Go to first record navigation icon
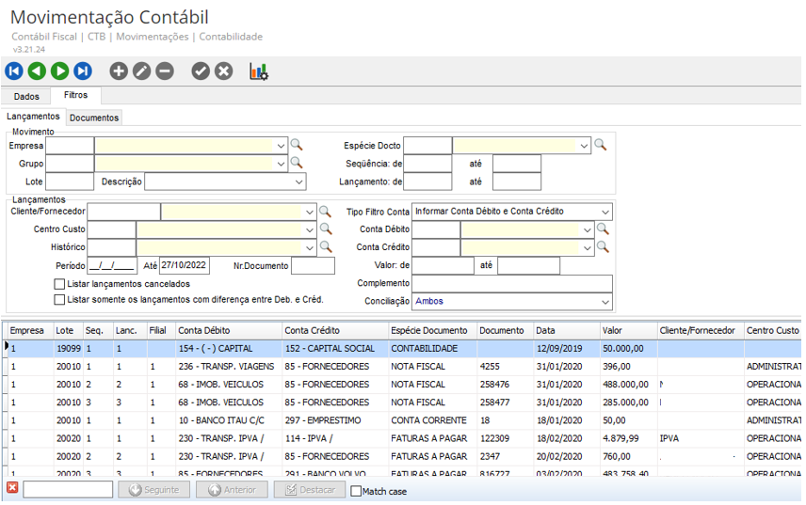Screen dimensions: 806x505 [14, 71]
